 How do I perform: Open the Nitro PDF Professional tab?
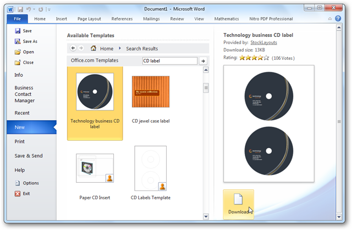tap(271, 19)
